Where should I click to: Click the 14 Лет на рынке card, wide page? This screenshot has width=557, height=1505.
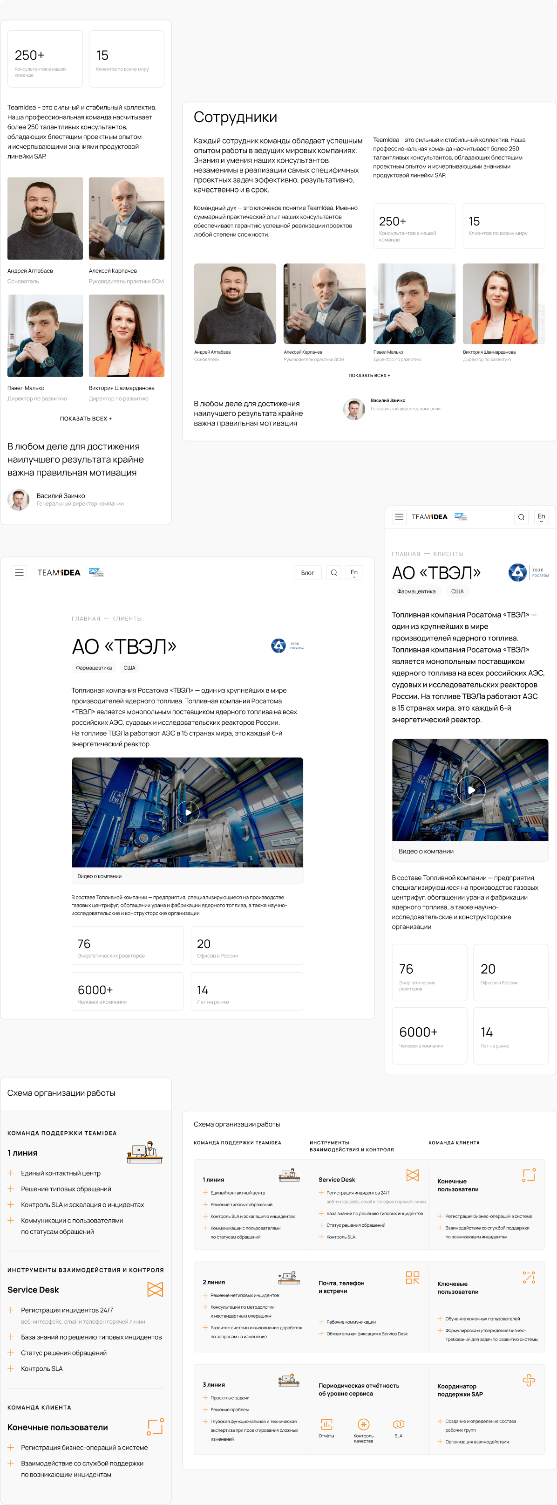click(247, 991)
